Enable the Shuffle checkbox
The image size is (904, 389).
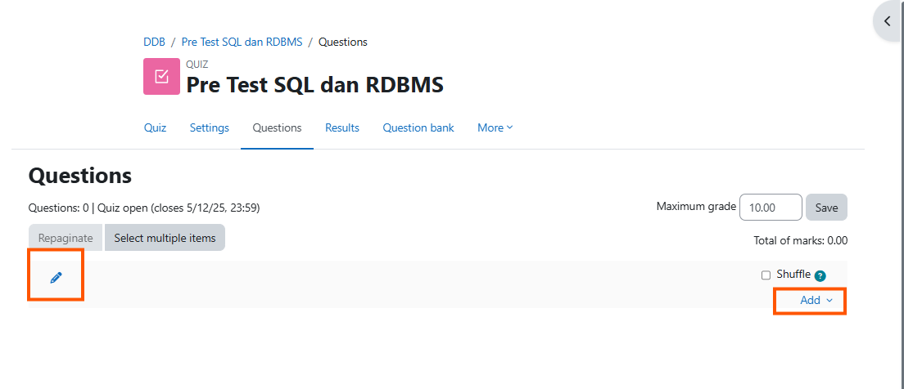pyautogui.click(x=766, y=275)
